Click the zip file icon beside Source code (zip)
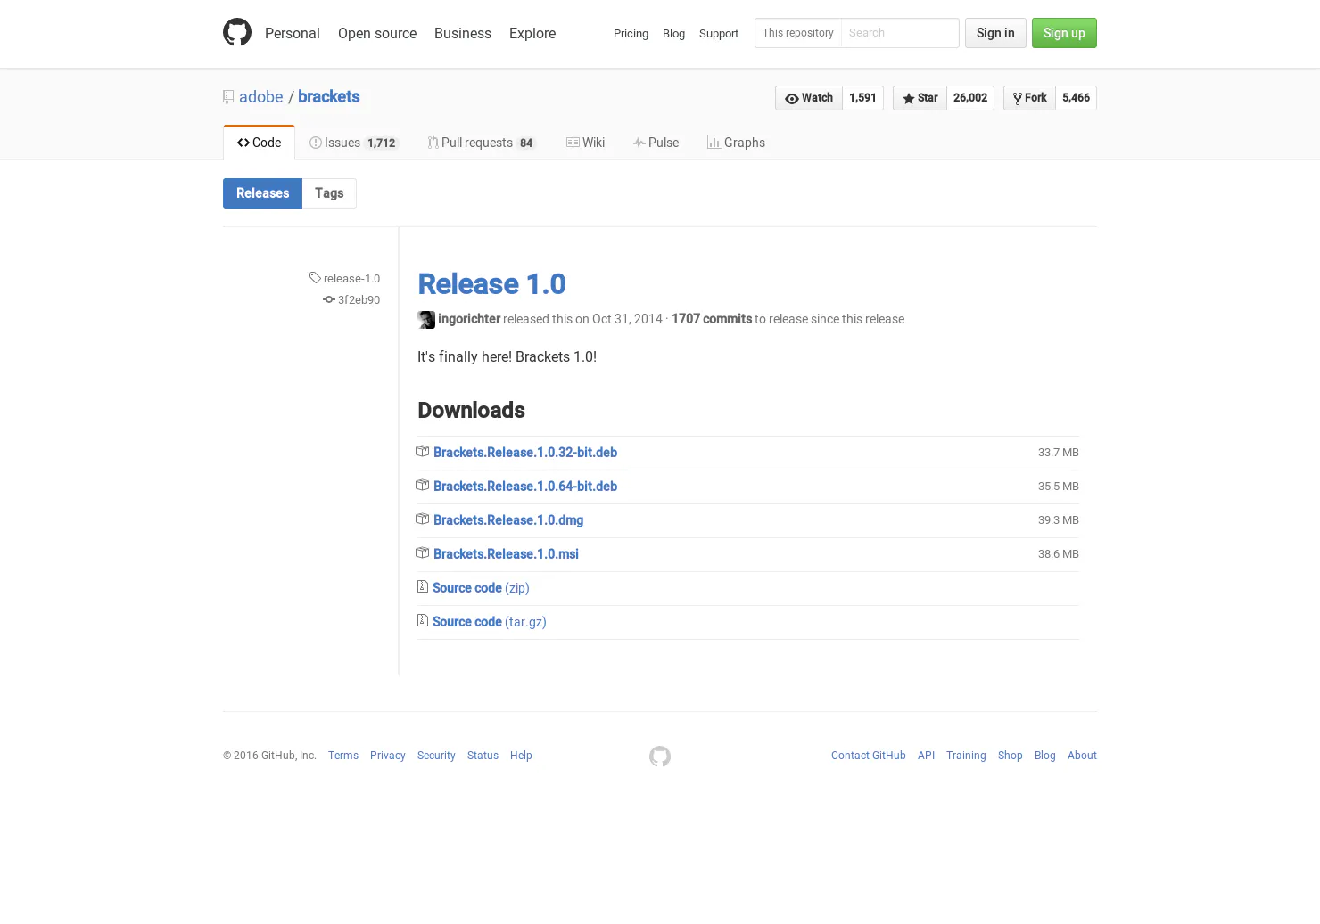Image resolution: width=1320 pixels, height=924 pixels. (423, 587)
